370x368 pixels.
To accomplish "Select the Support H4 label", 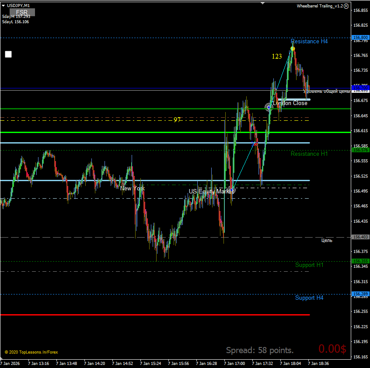I will (x=309, y=298).
